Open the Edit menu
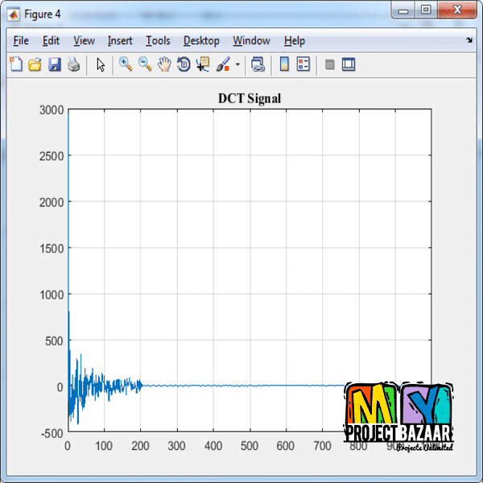 [x=51, y=41]
